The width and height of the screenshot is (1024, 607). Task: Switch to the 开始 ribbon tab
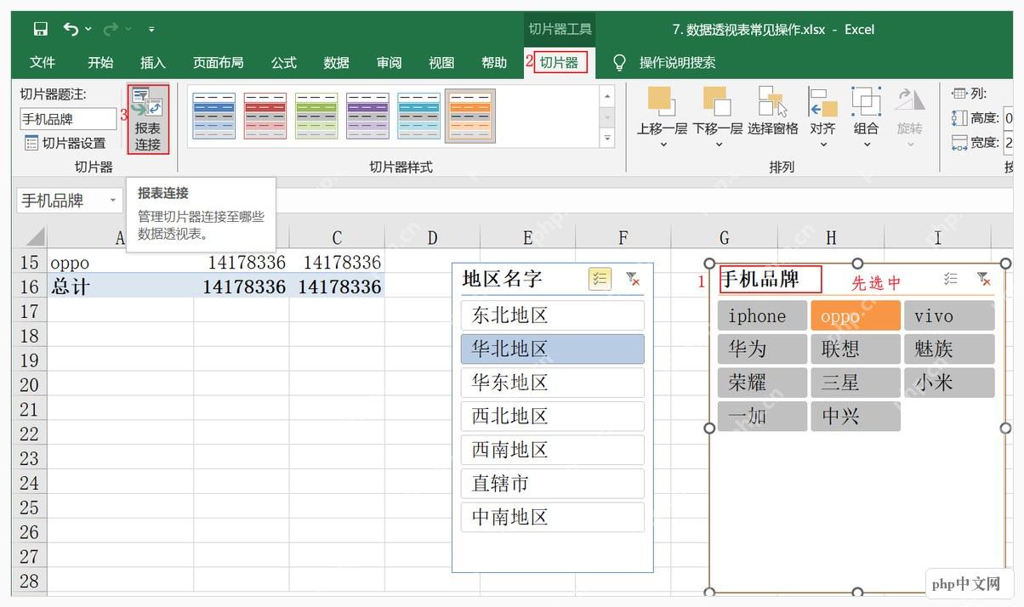click(x=100, y=63)
